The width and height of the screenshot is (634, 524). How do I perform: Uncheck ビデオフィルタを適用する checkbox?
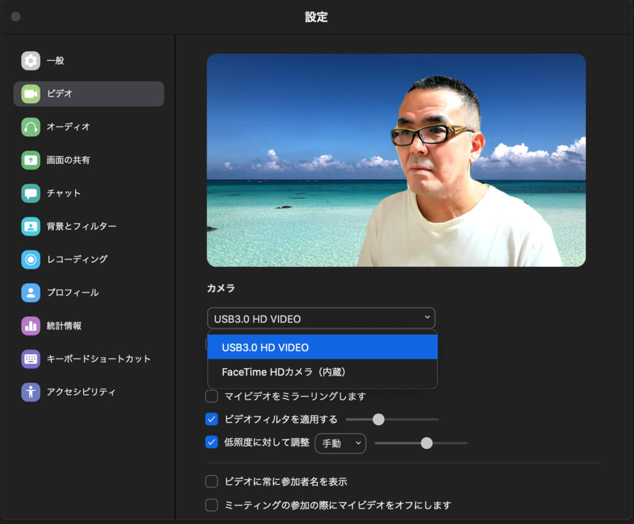[x=212, y=419]
